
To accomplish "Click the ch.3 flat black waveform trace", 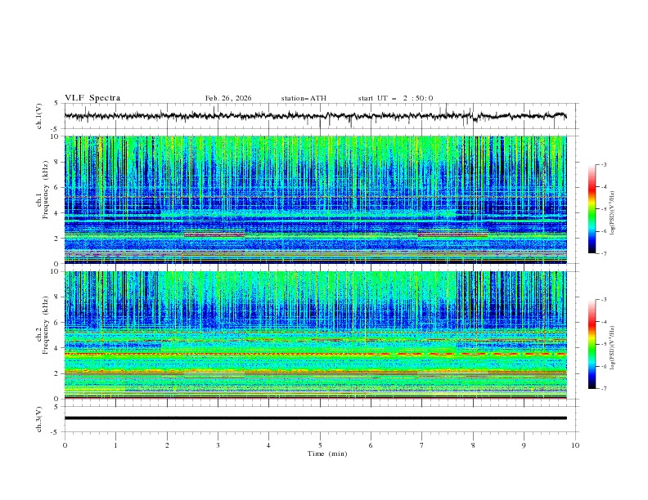I will pyautogui.click(x=315, y=418).
